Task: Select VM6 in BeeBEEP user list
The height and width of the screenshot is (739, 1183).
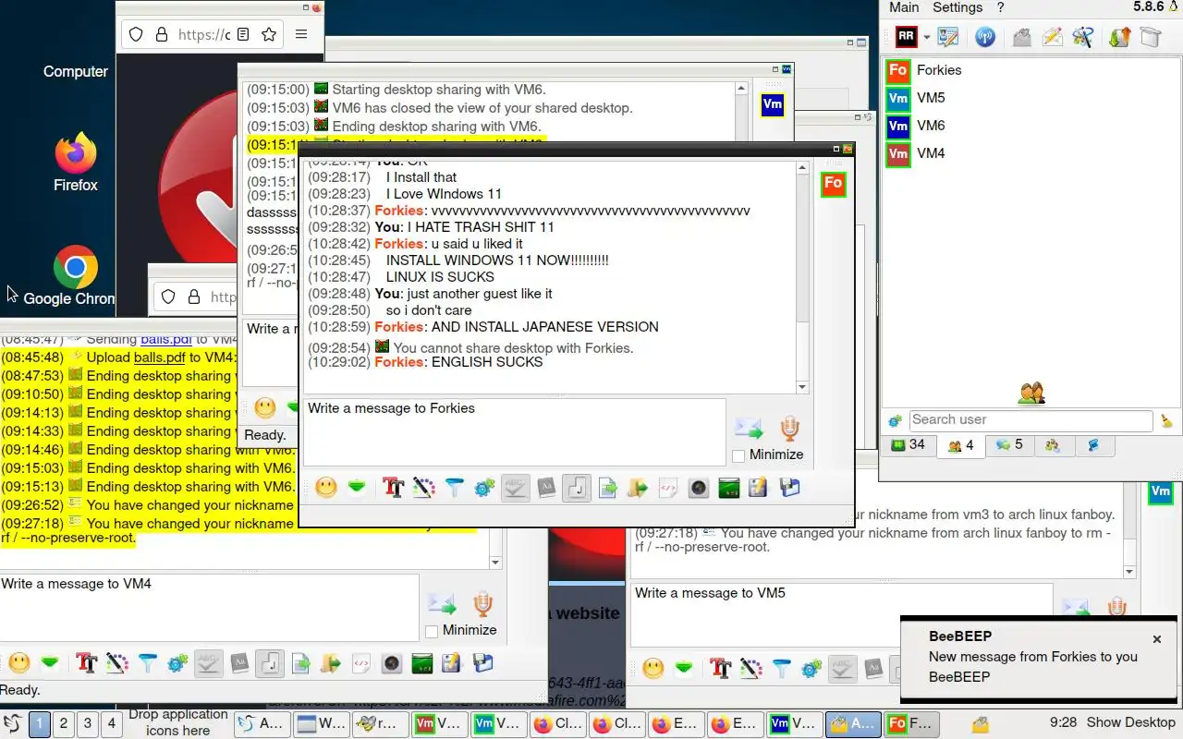Action: 1031,126
